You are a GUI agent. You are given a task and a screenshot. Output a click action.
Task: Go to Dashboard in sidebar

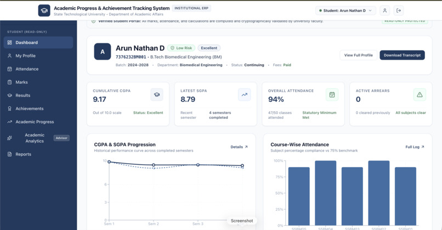(x=38, y=43)
